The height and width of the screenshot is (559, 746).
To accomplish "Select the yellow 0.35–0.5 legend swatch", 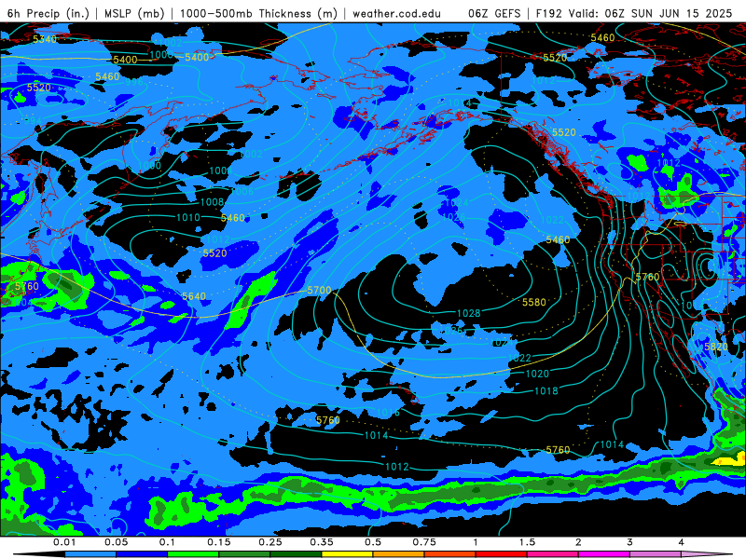I will [347, 554].
